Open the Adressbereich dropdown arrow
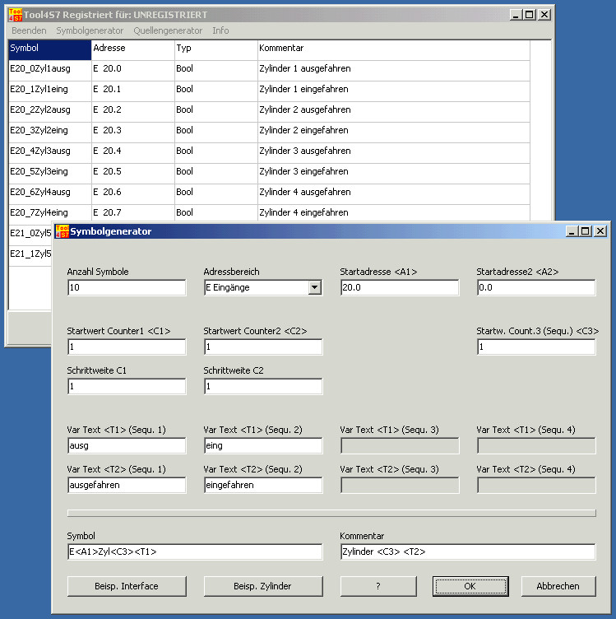The height and width of the screenshot is (619, 616). pyautogui.click(x=313, y=287)
